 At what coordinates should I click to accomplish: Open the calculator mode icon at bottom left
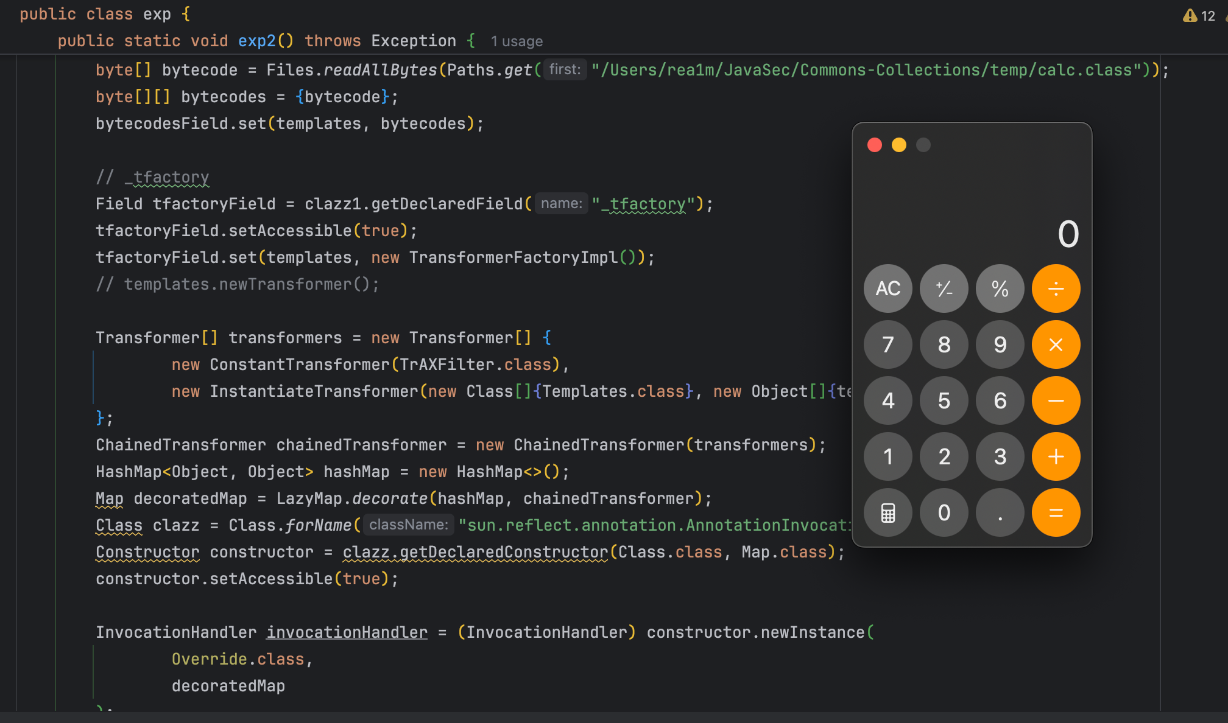click(x=888, y=512)
